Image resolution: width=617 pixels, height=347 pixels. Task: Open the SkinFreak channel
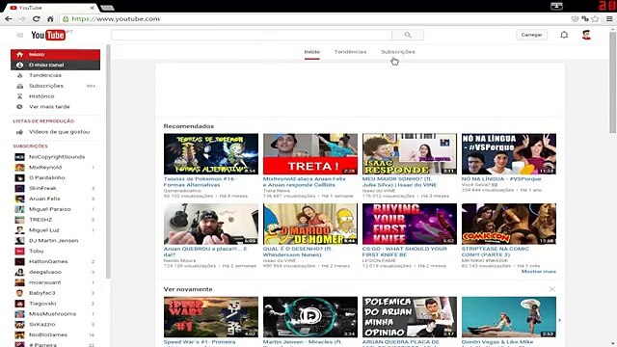(x=56, y=188)
